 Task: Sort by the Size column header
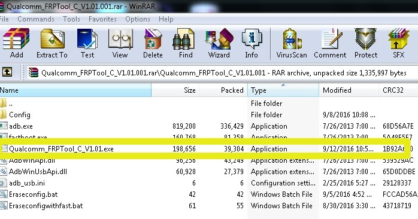pos(175,90)
